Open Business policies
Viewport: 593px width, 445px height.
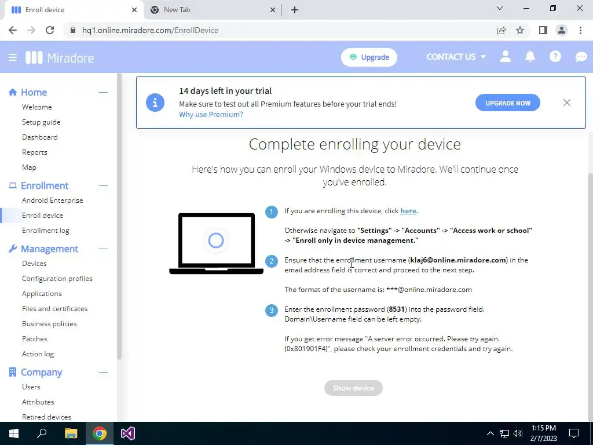tap(49, 324)
